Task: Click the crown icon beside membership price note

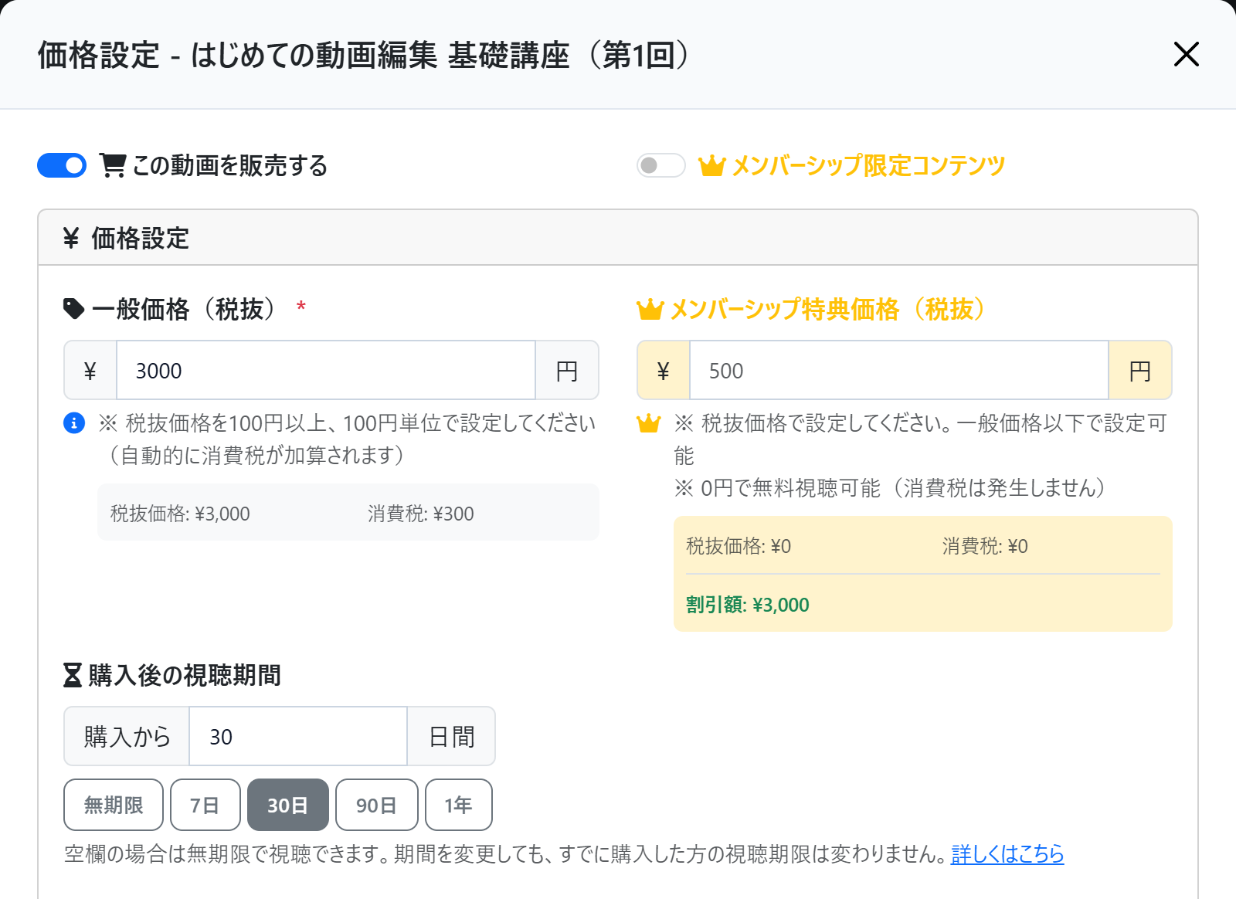Action: point(648,423)
